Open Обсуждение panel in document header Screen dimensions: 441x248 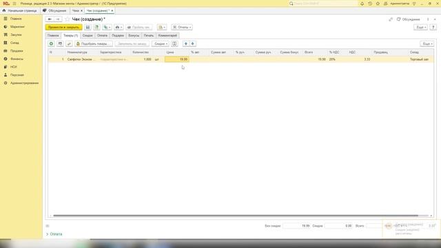409,19
